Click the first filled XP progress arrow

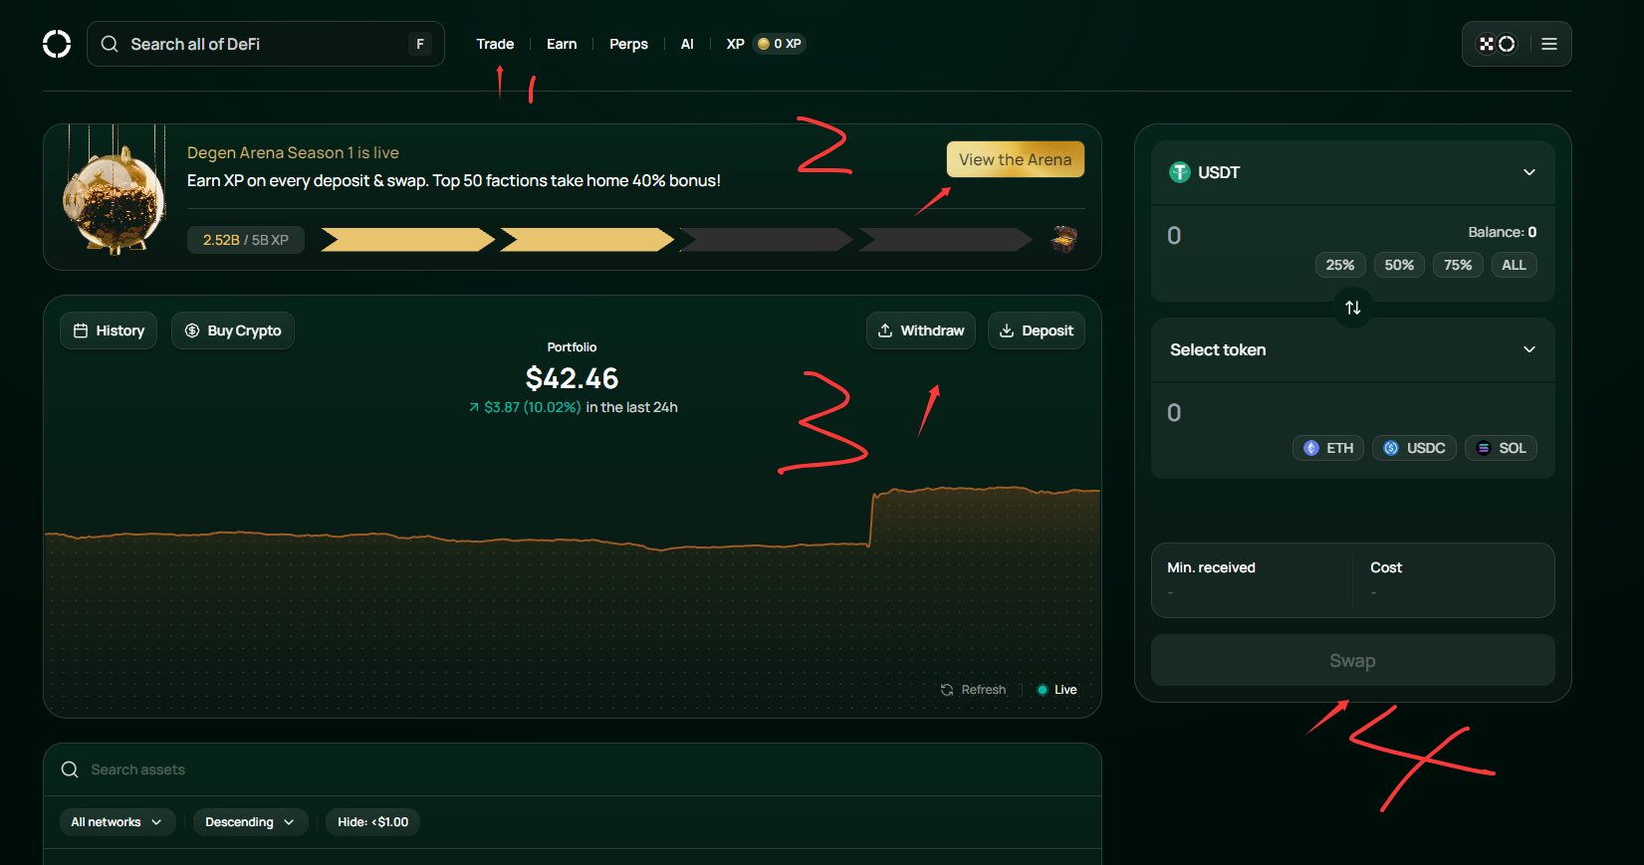[407, 240]
